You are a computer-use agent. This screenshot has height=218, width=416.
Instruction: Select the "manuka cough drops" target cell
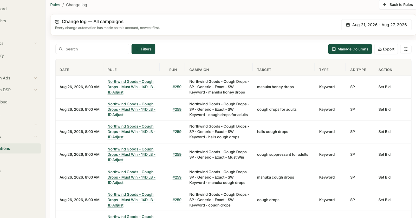pyautogui.click(x=276, y=177)
